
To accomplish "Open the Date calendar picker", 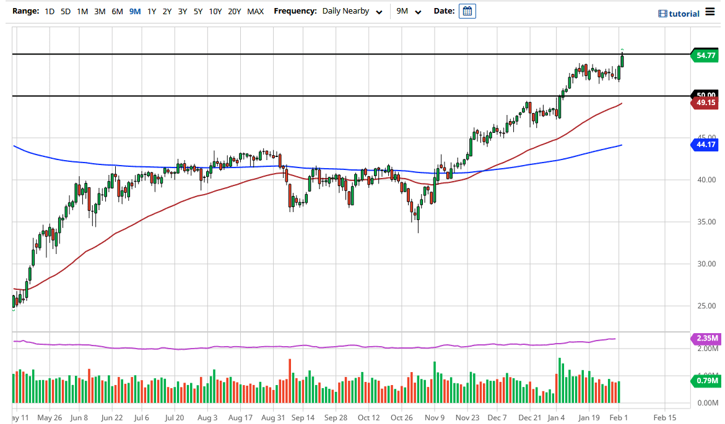I will [467, 11].
